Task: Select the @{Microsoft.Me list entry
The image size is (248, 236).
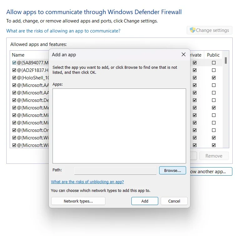Action: (x=33, y=108)
